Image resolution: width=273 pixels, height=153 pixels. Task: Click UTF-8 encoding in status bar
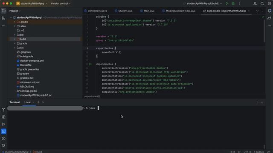click(247, 152)
